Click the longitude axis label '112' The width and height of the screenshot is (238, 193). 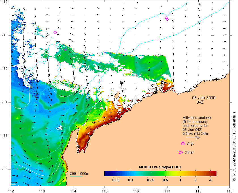pos(11,191)
